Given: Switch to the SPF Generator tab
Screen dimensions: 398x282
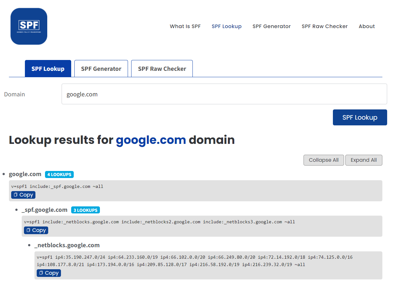Looking at the screenshot, I should [x=101, y=69].
